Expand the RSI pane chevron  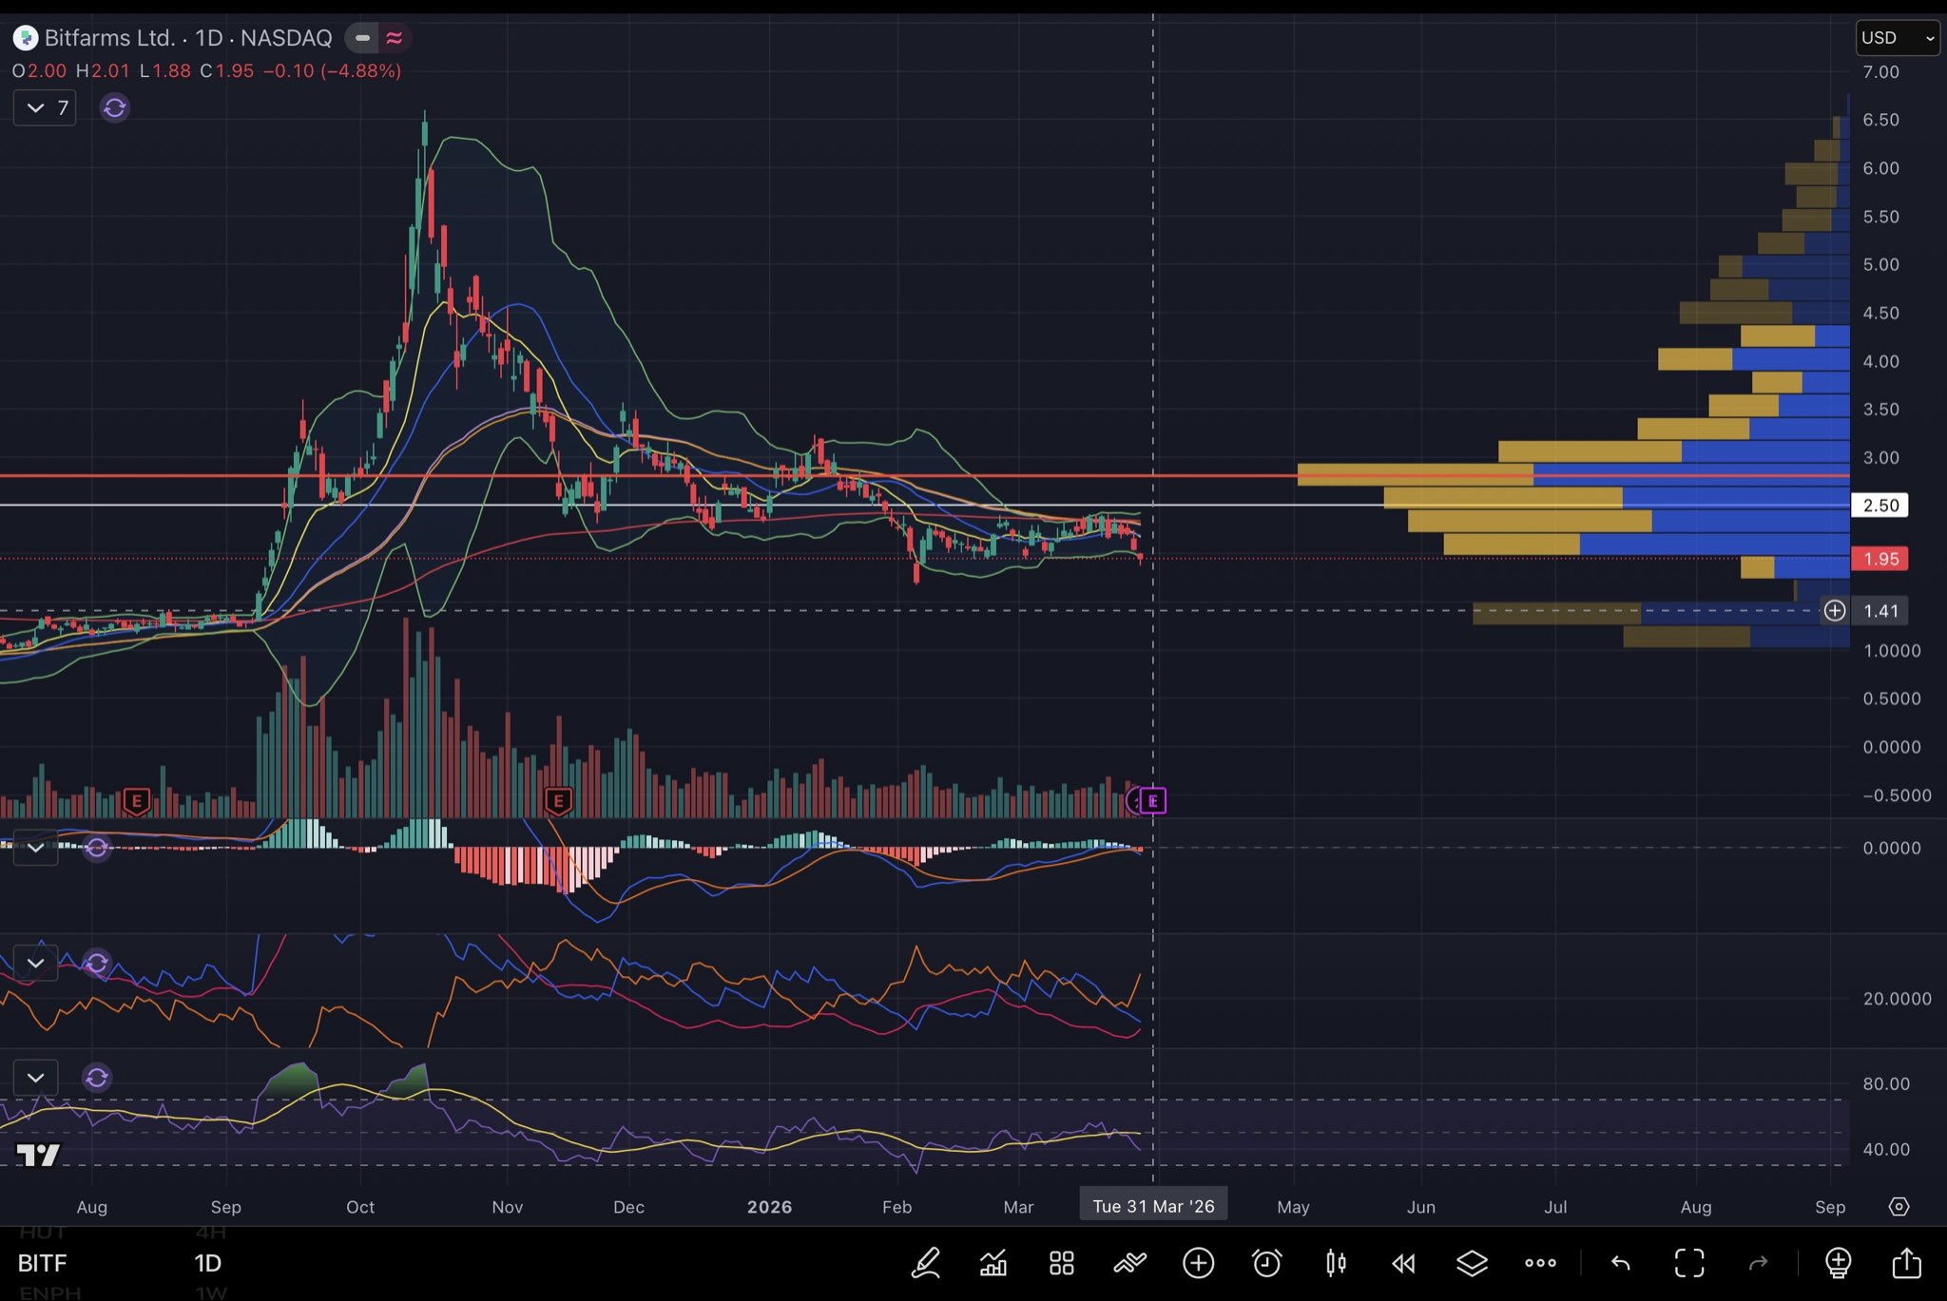coord(36,1078)
